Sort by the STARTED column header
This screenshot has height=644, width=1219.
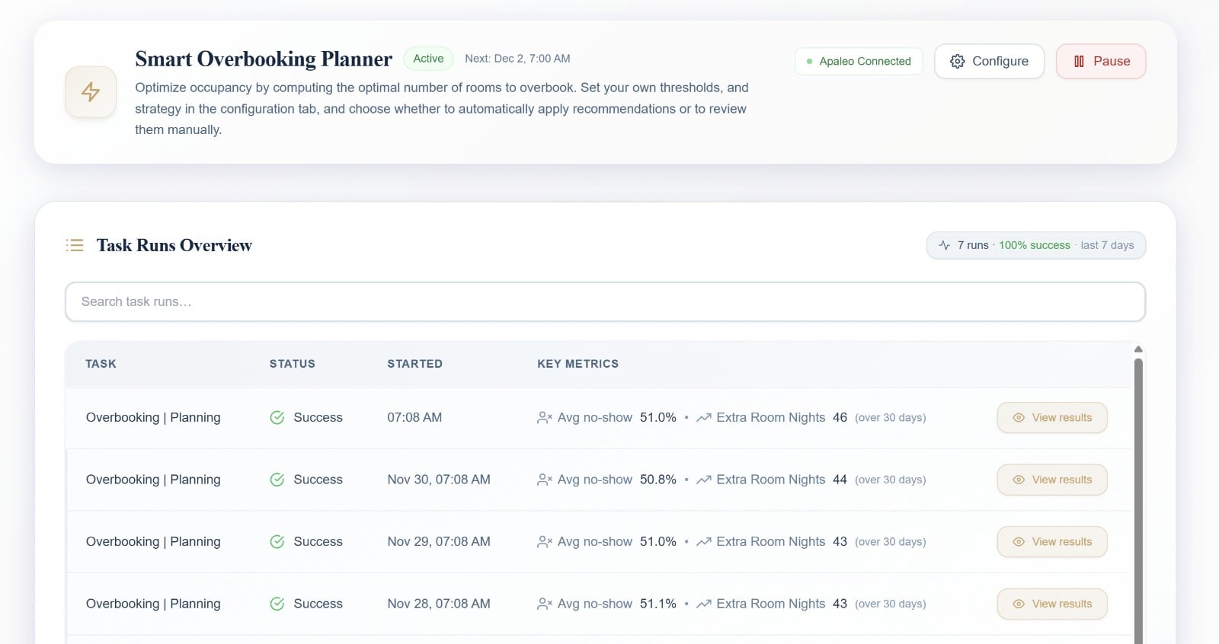point(414,364)
